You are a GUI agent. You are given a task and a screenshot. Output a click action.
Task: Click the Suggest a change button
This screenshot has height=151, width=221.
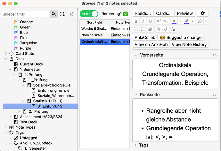click(x=181, y=37)
